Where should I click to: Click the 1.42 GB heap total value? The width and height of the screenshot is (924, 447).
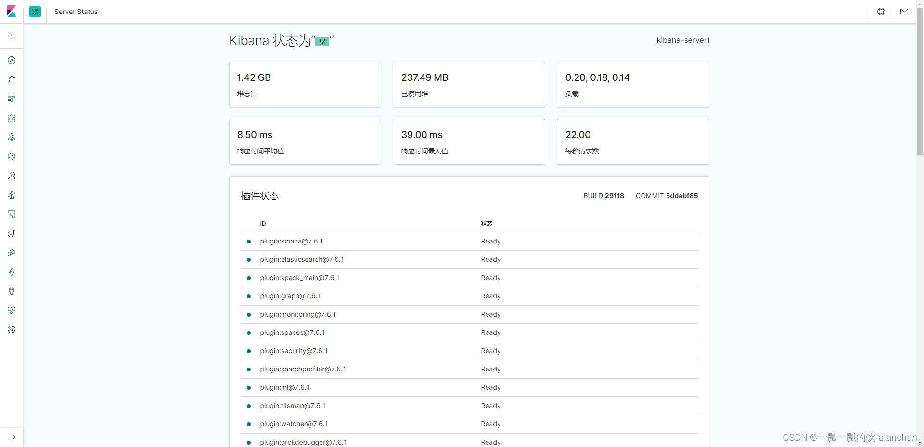(254, 77)
